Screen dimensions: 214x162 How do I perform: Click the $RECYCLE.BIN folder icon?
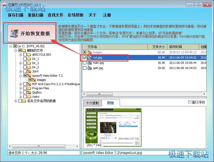click(29, 55)
